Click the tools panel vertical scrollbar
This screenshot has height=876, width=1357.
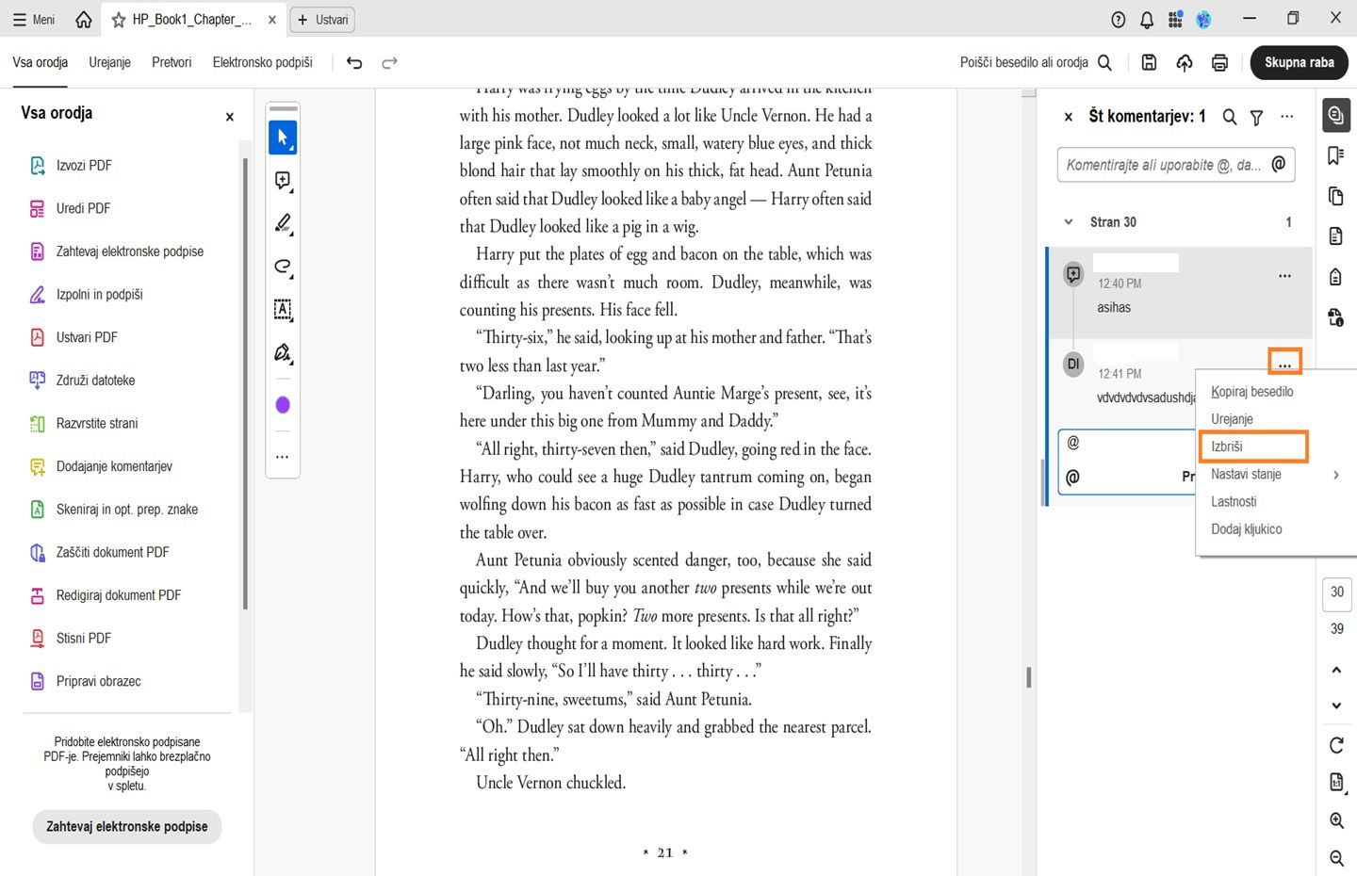pos(245,383)
